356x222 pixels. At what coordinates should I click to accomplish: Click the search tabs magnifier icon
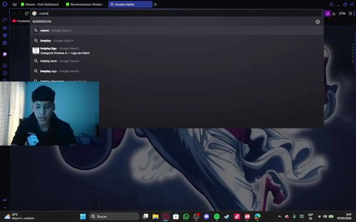click(x=332, y=4)
